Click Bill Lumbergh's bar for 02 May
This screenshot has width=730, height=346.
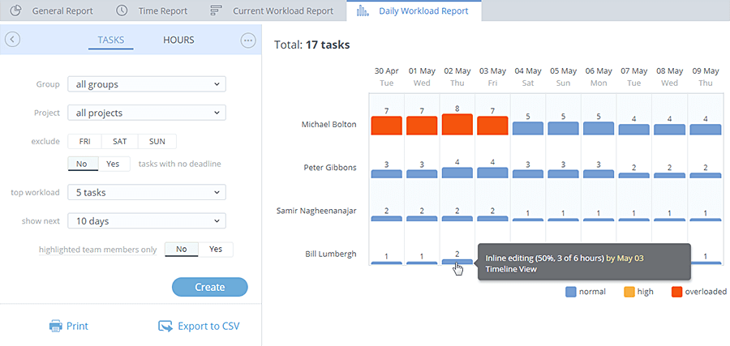457,262
